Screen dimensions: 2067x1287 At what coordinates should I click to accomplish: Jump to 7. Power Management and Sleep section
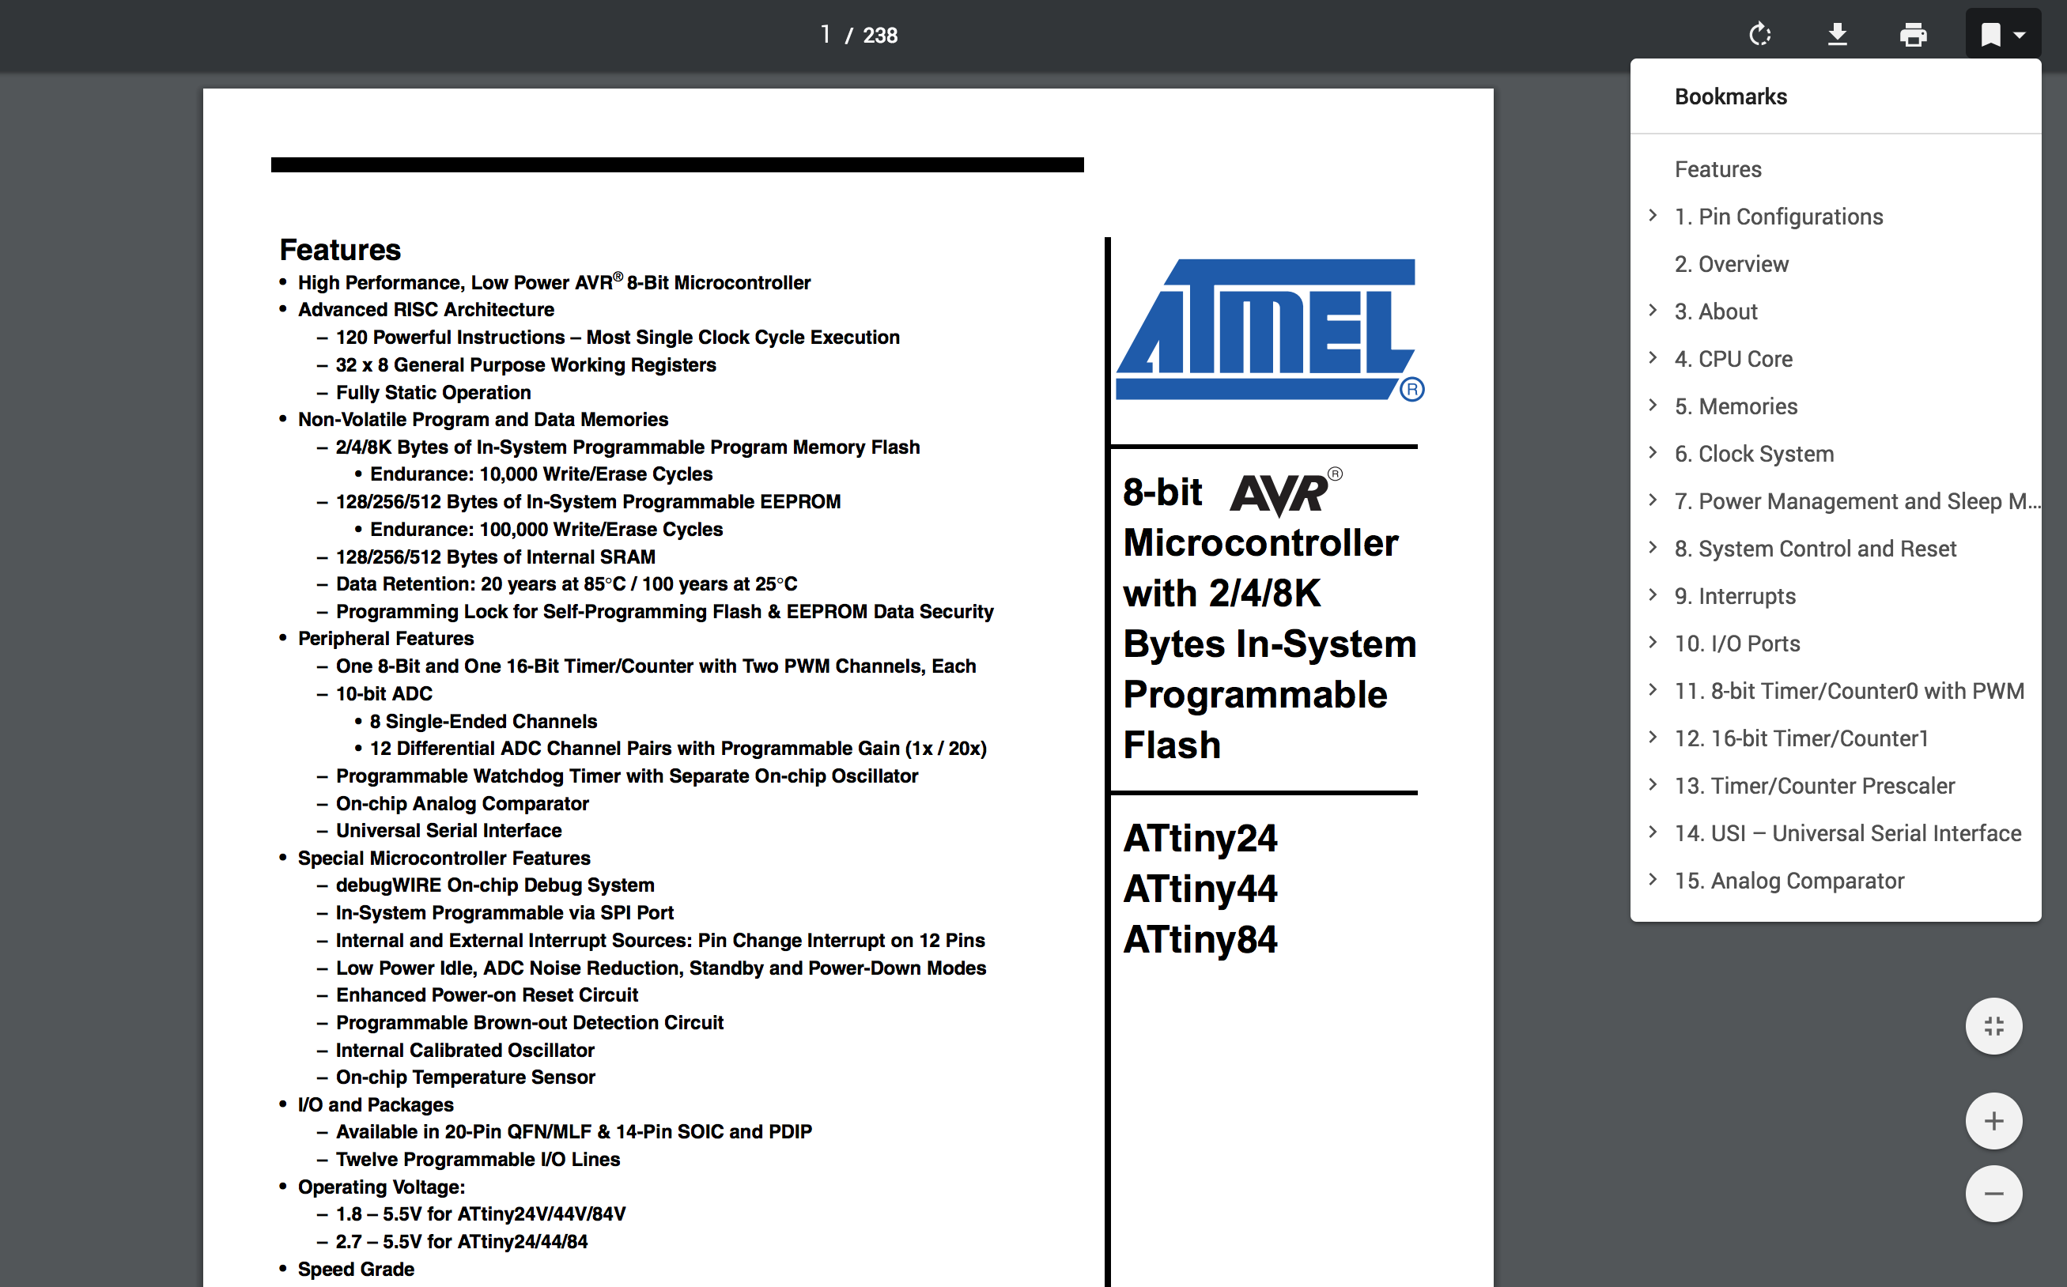pos(1857,501)
